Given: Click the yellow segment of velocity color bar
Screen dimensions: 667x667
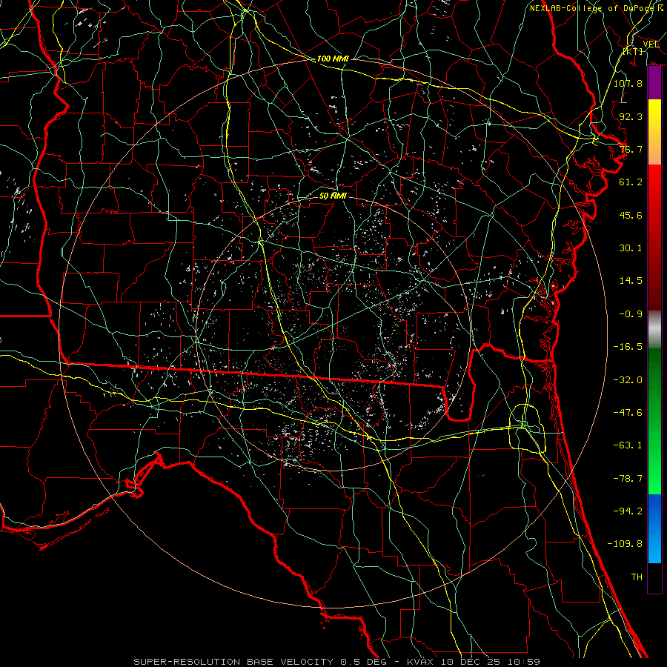Looking at the screenshot, I should click(x=654, y=116).
